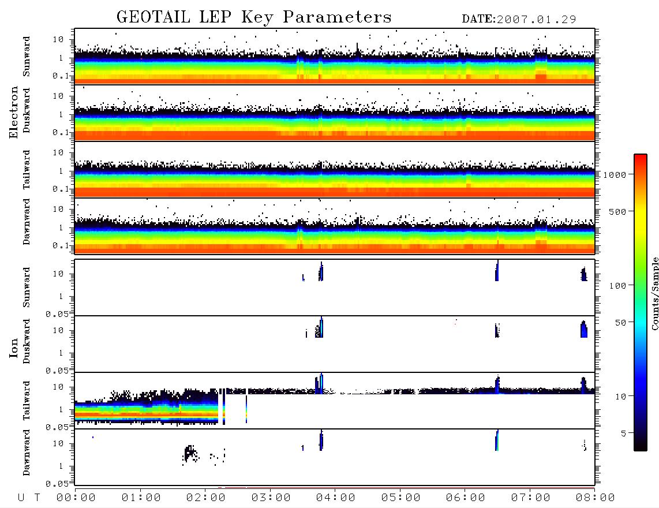Image resolution: width=659 pixels, height=508 pixels.
Task: Select the '5' color scale label
Action: tap(624, 433)
